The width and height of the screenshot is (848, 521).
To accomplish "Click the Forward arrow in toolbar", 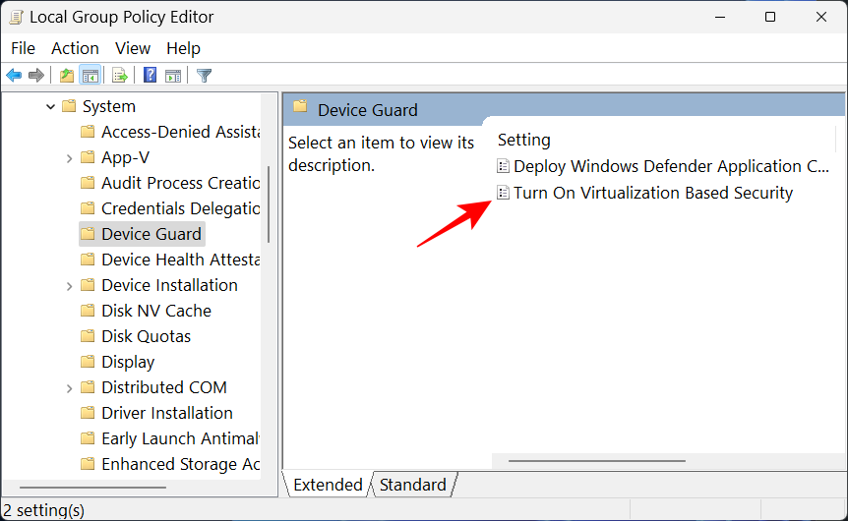I will pos(36,76).
